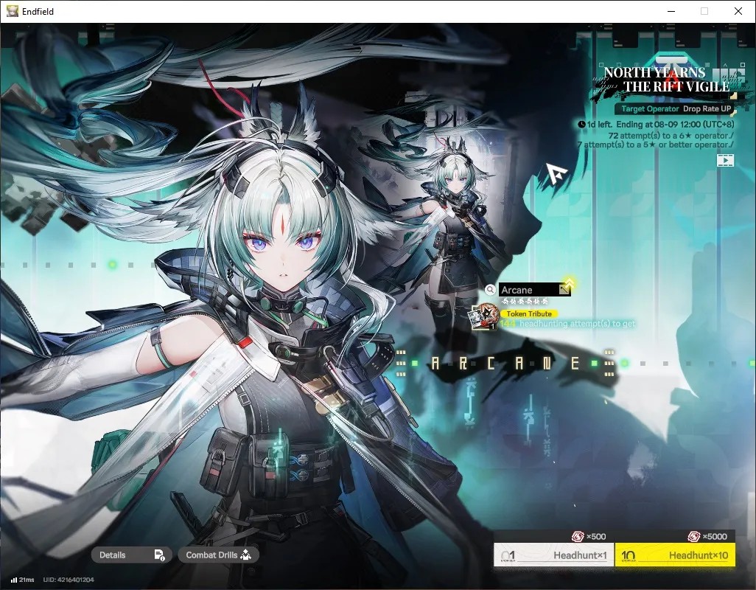Open the banner Details button

click(131, 555)
